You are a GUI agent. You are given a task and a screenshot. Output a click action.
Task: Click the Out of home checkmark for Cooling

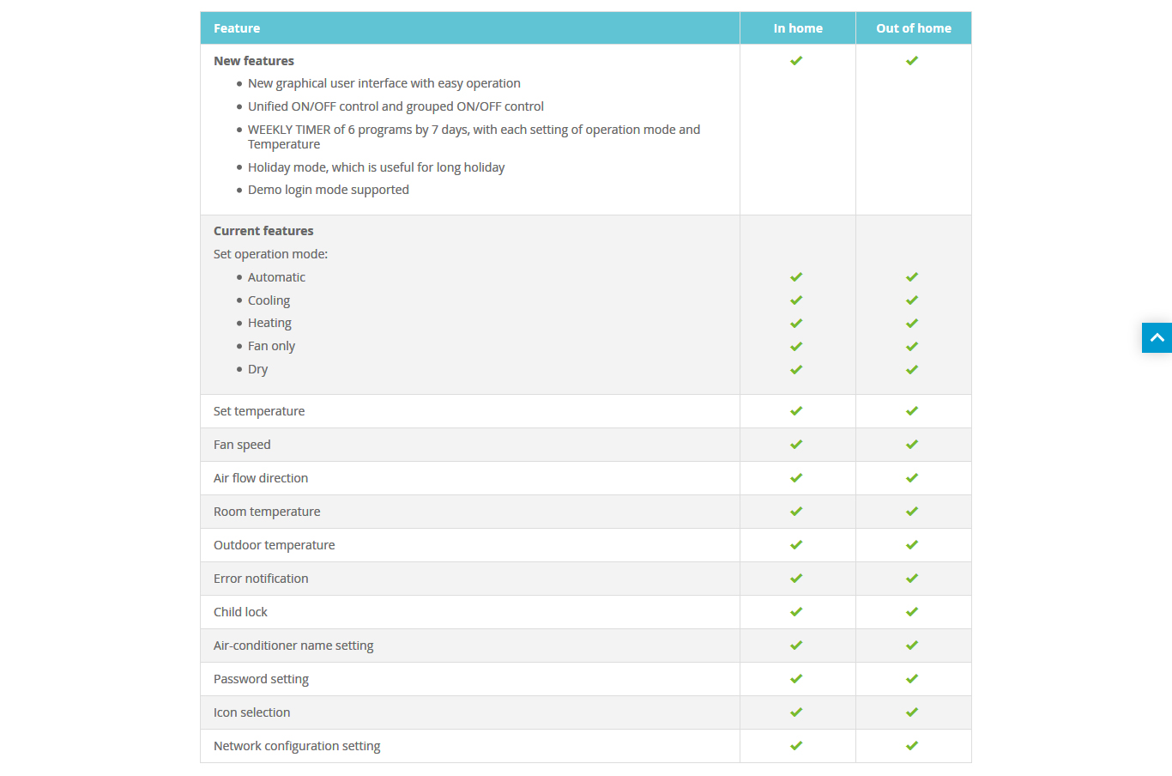point(912,300)
